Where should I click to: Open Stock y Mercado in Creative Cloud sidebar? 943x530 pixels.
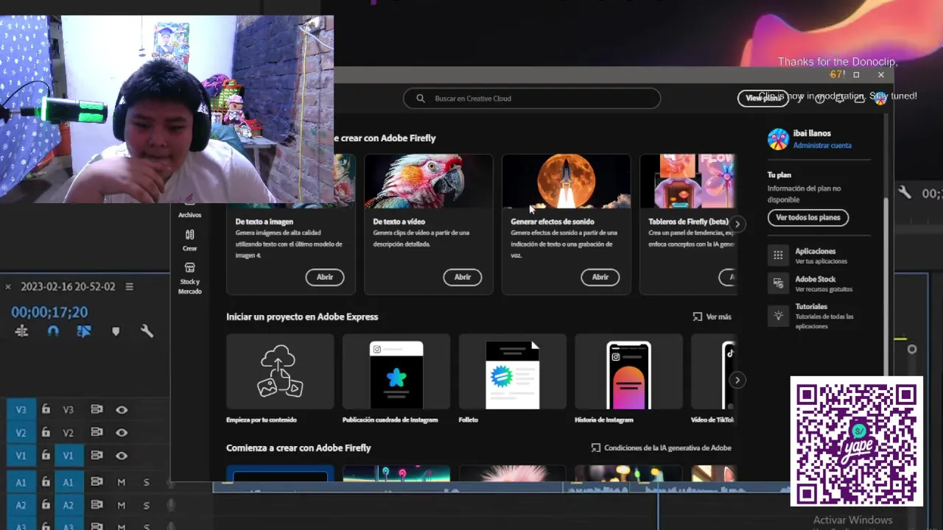click(189, 278)
